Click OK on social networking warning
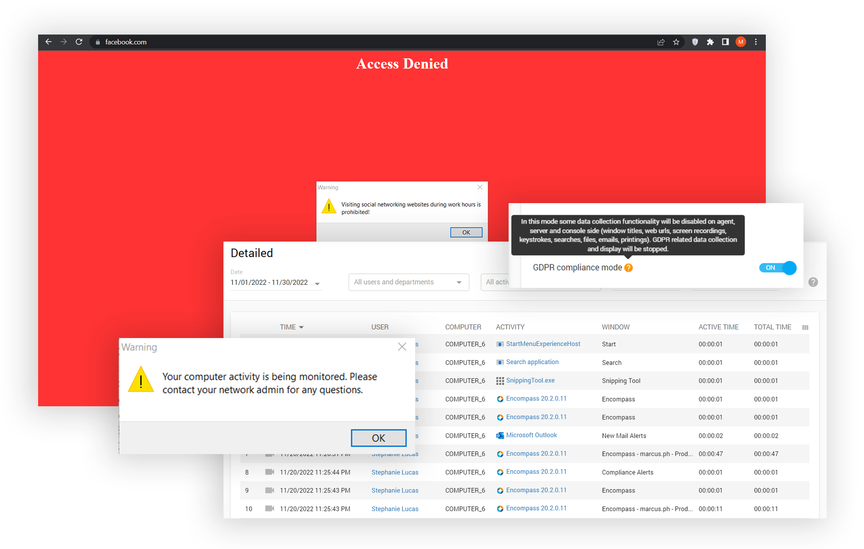The height and width of the screenshot is (549, 864). pyautogui.click(x=466, y=232)
